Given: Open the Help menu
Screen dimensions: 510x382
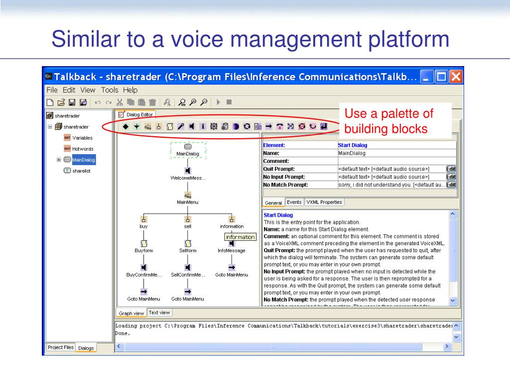Looking at the screenshot, I should tap(130, 90).
